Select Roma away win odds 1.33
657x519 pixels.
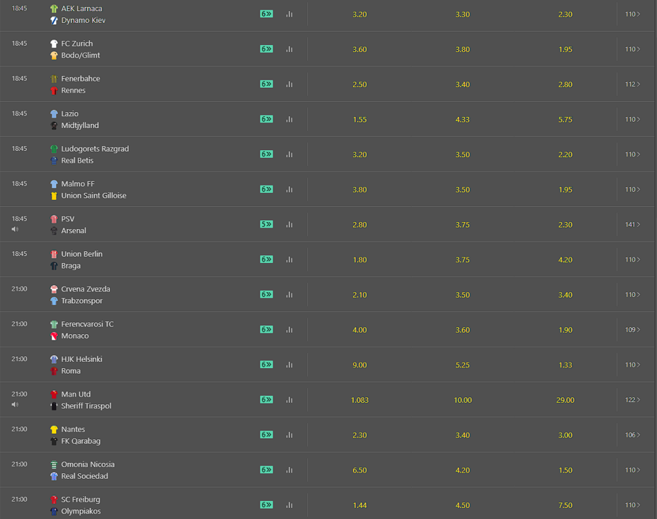565,365
